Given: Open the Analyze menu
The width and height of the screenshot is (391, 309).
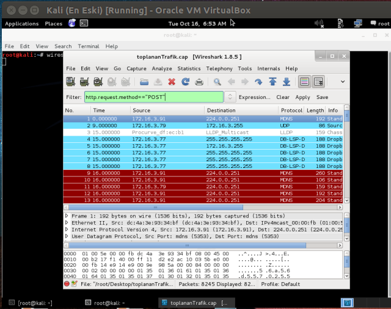Looking at the screenshot, I should [162, 68].
